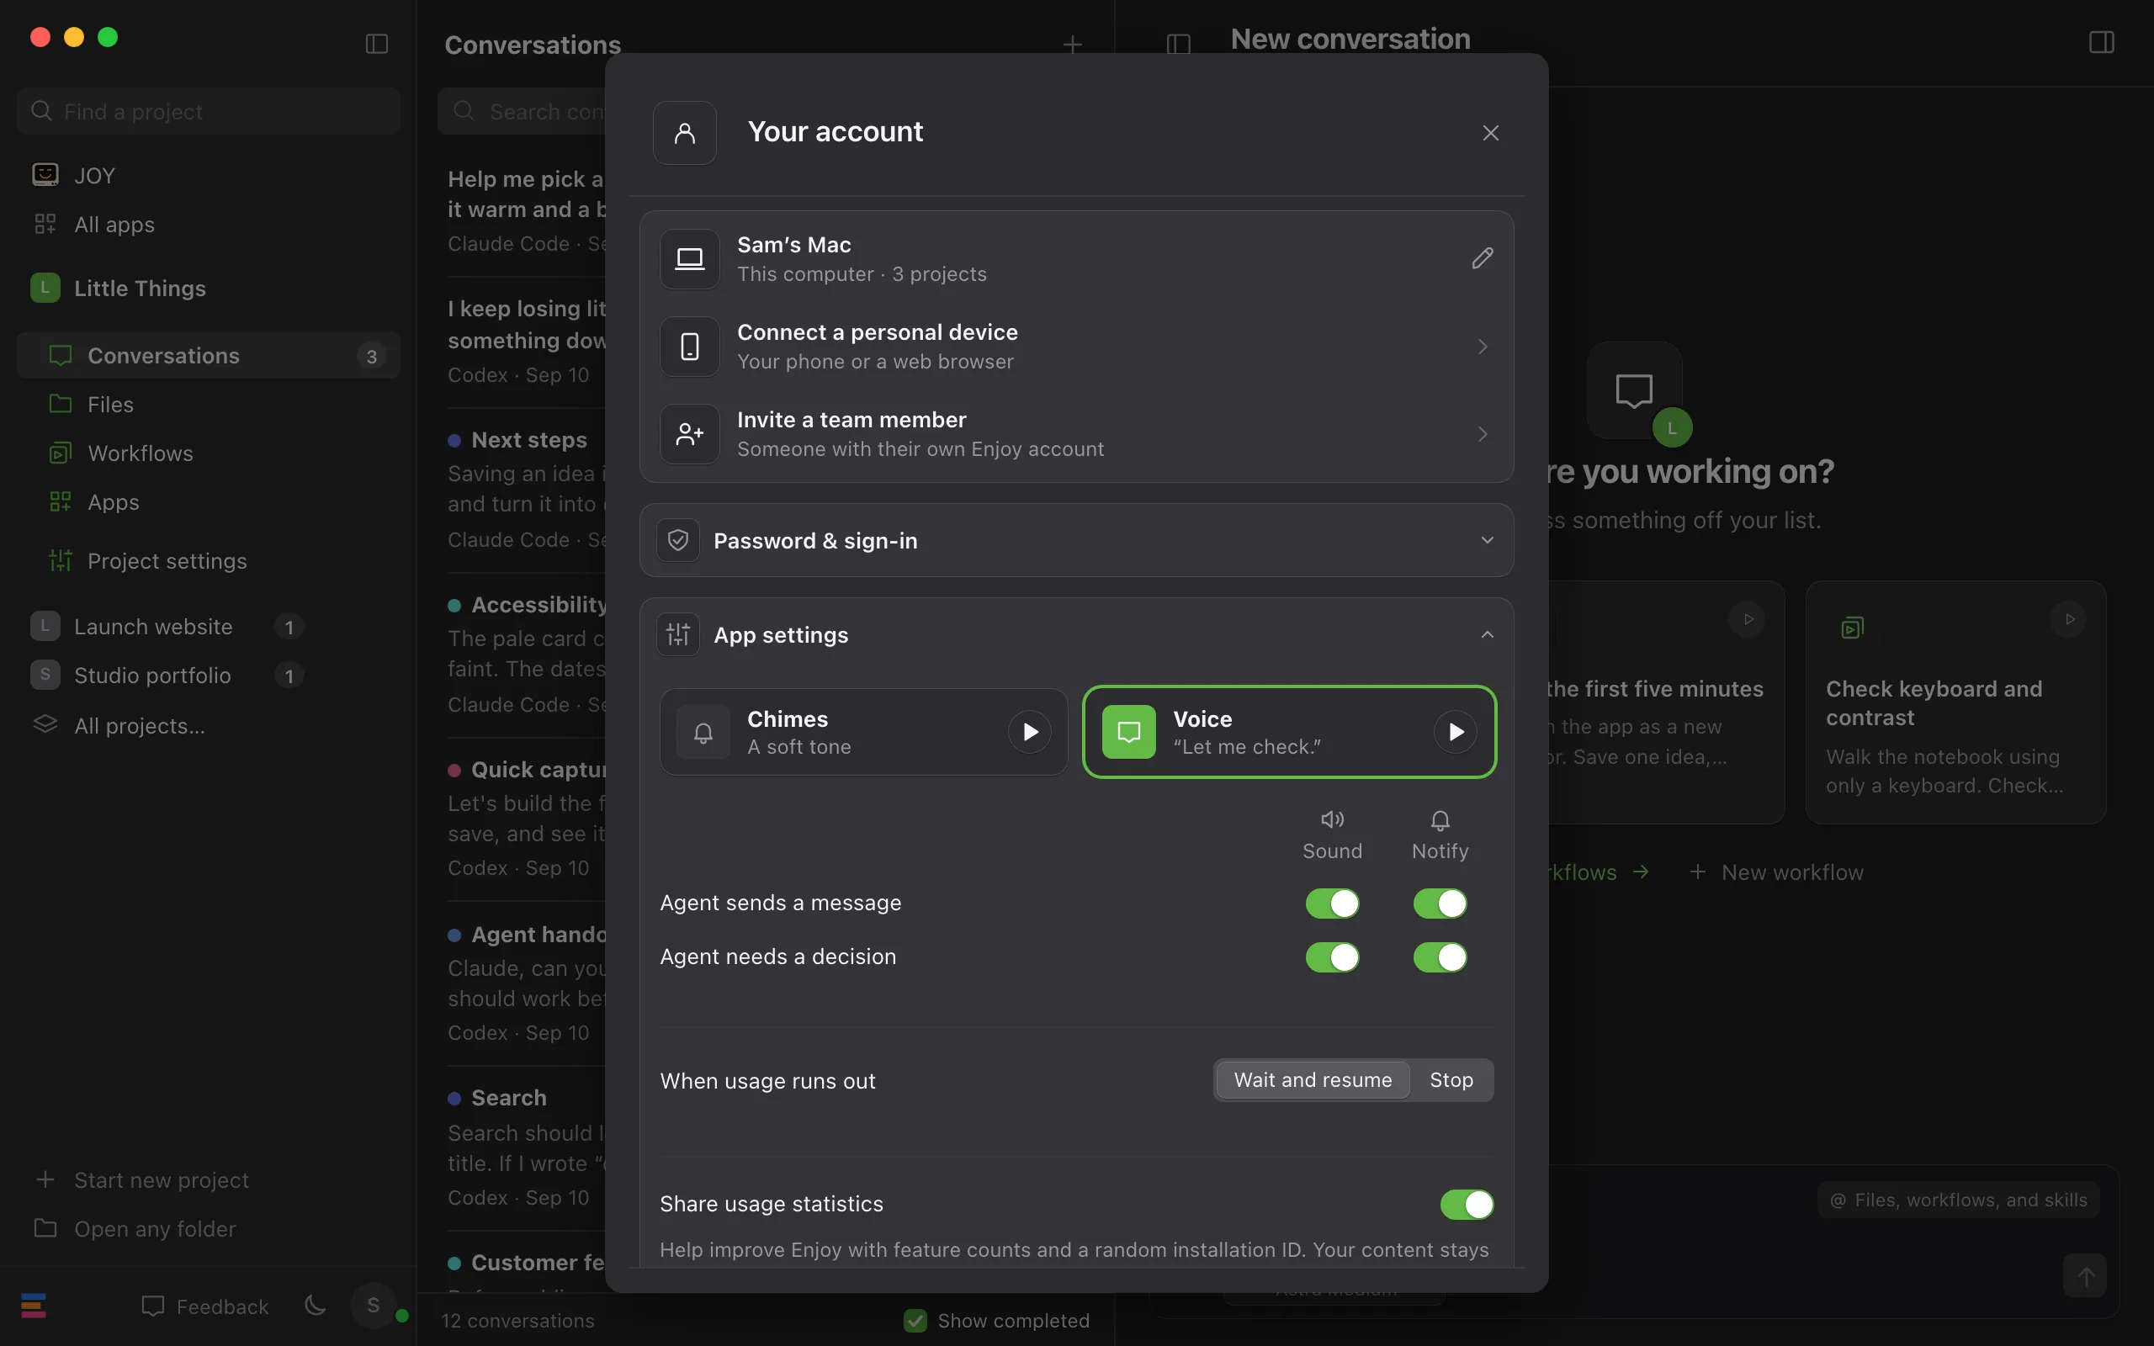This screenshot has width=2154, height=1346.
Task: Uncheck the Show completed checkbox
Action: (x=915, y=1320)
